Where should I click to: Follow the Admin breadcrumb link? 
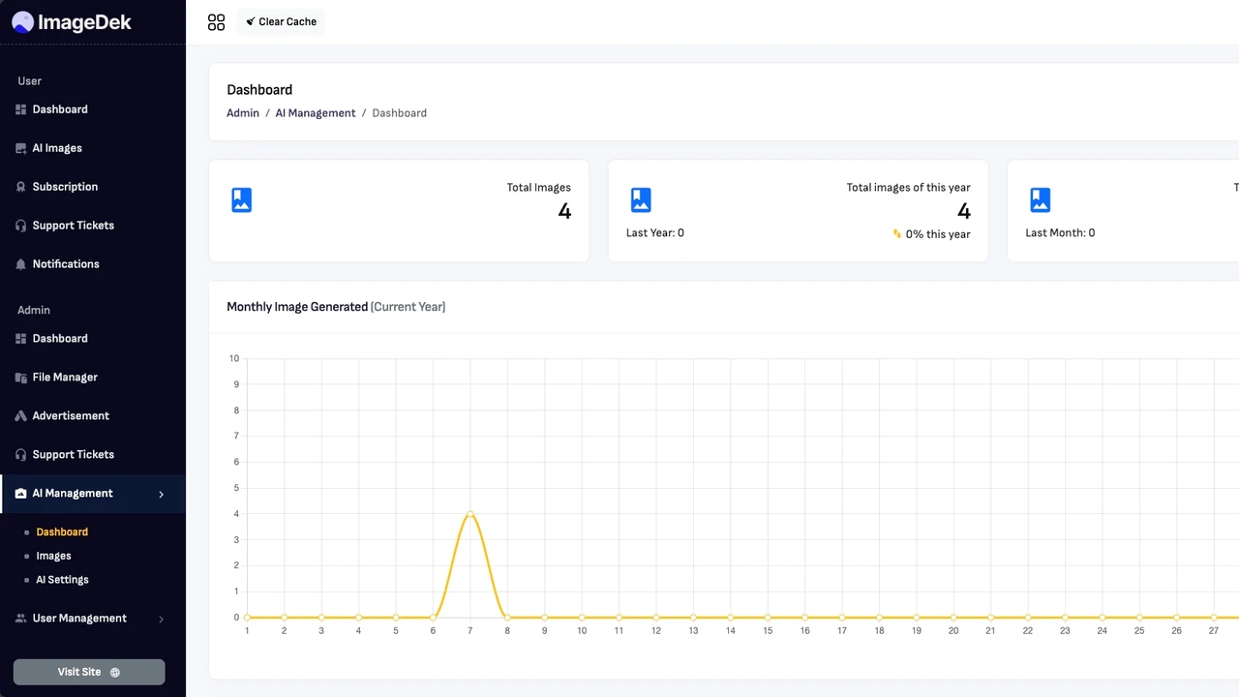coord(243,113)
